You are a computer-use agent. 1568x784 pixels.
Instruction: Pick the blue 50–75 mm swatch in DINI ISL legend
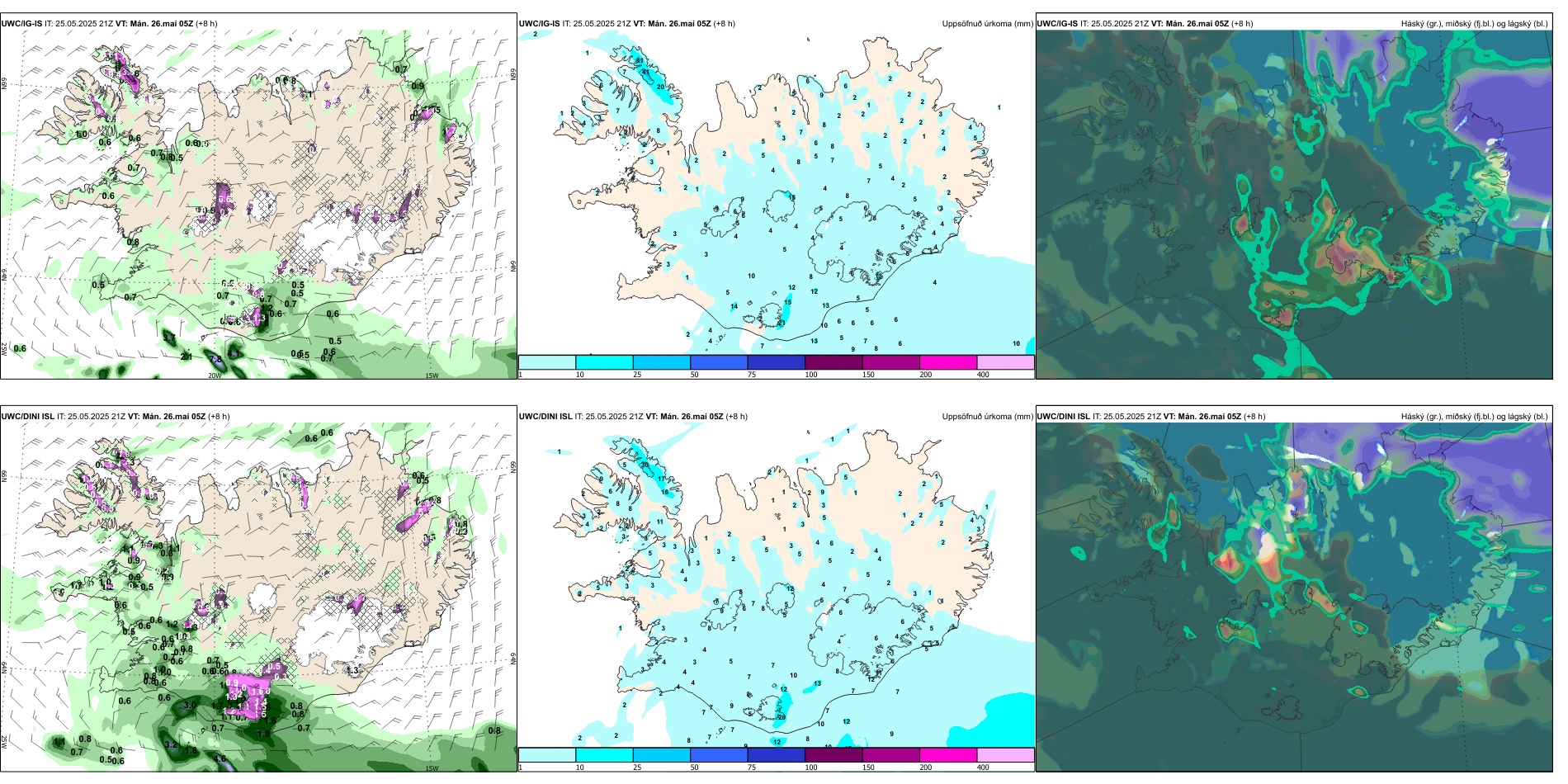(719, 755)
